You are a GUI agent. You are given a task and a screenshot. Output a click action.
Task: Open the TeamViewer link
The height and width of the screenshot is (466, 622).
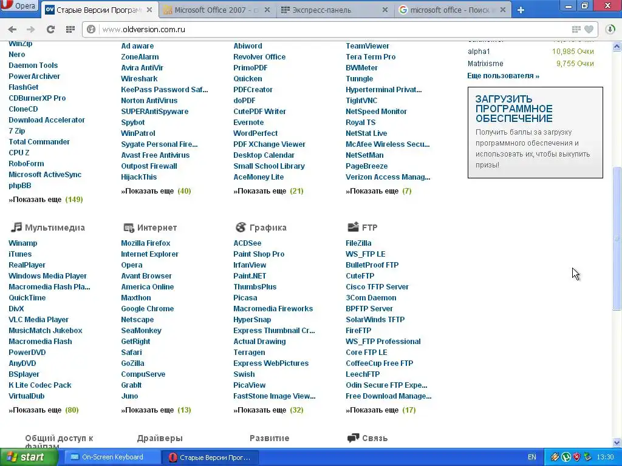367,46
